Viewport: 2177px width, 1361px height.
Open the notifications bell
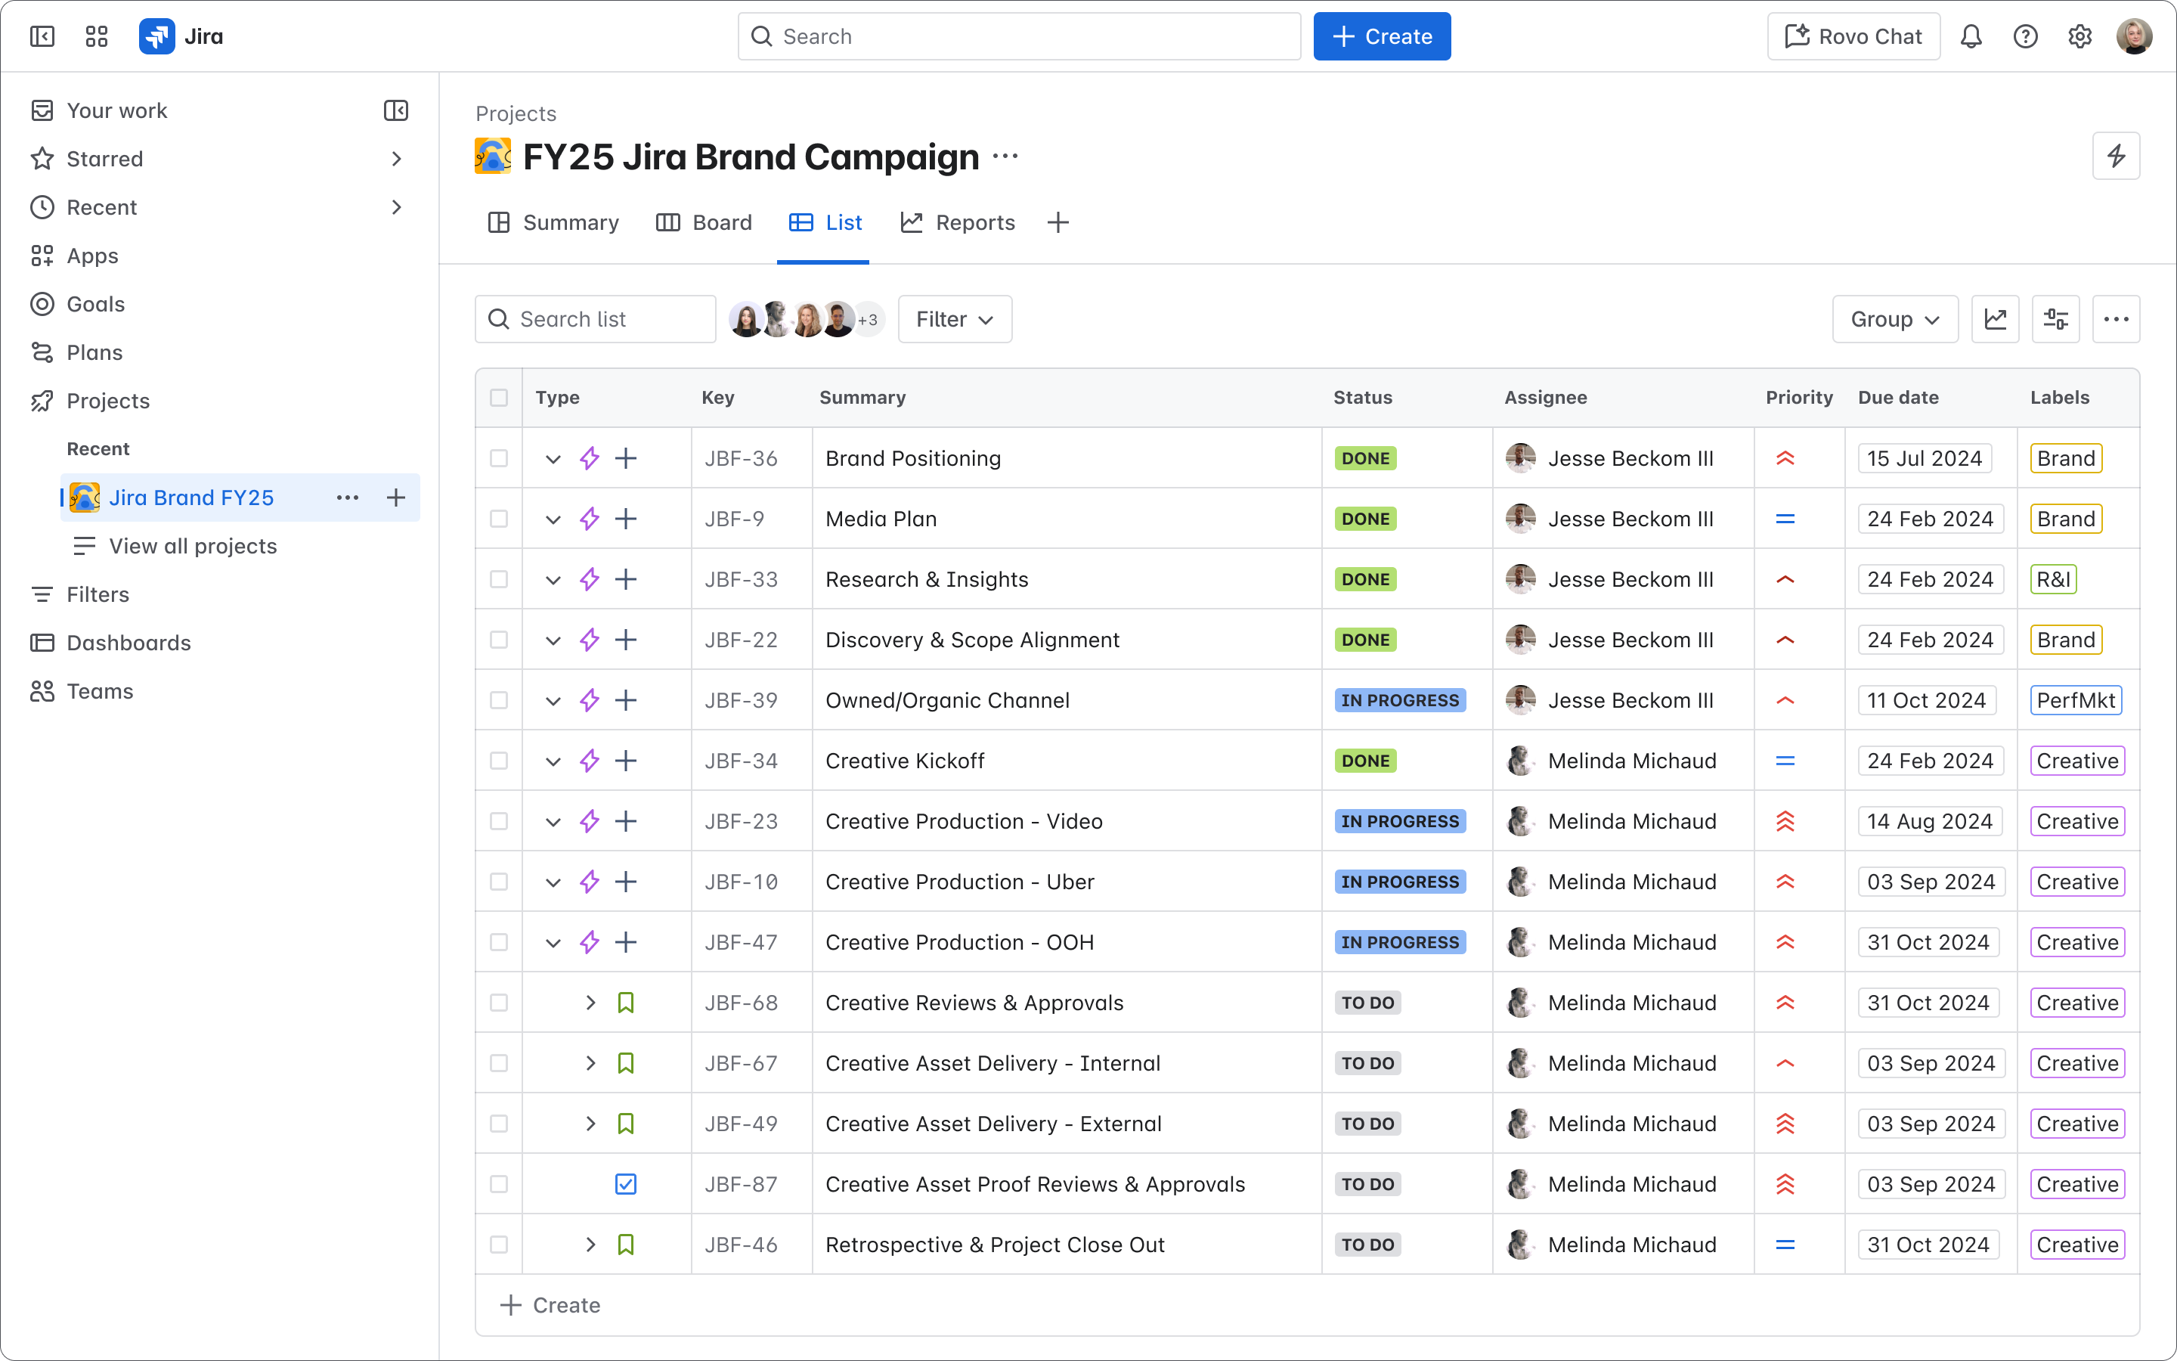[1972, 36]
